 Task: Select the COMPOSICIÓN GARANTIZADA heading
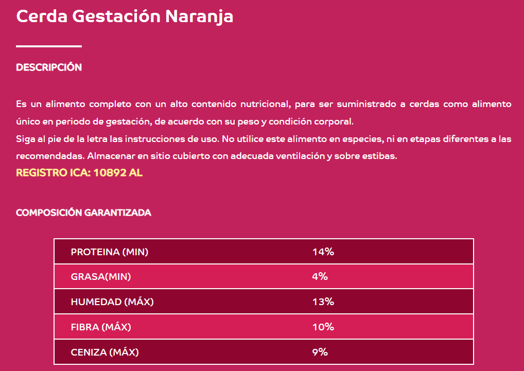[x=83, y=213]
